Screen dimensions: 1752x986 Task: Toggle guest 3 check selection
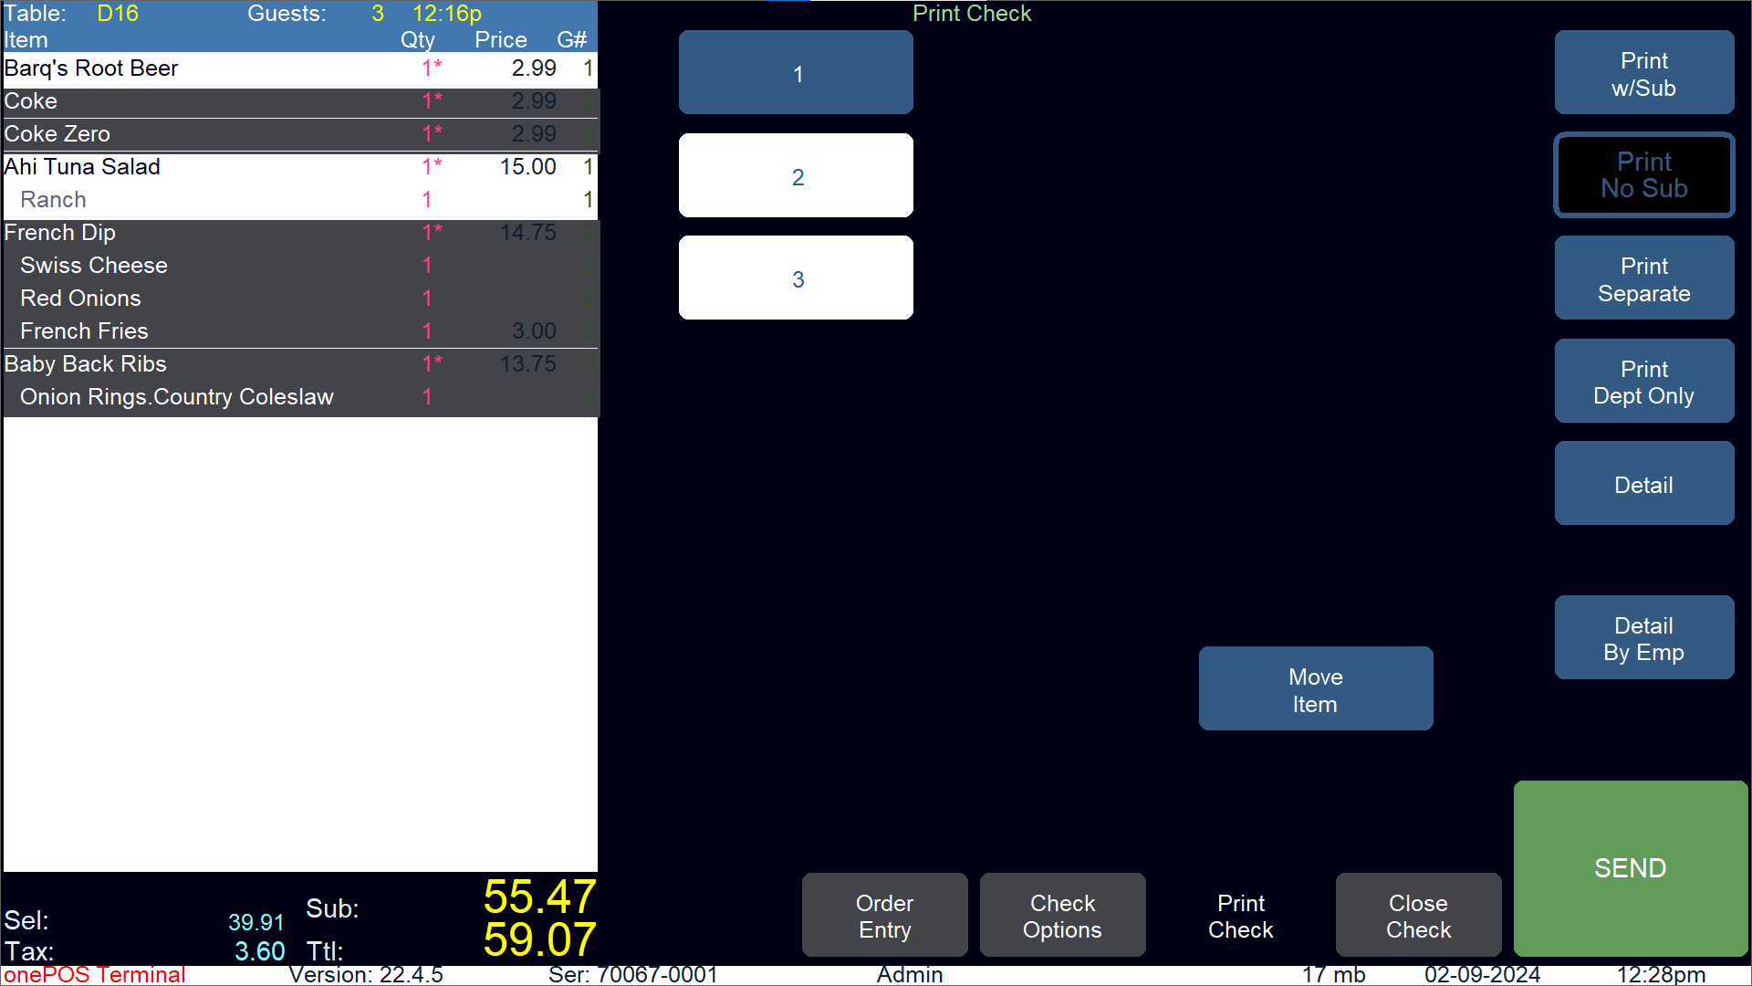point(796,278)
